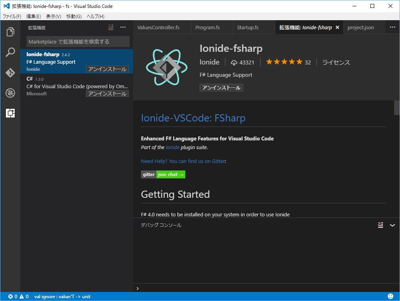Open editor tabs overflow more actions
The width and height of the screenshot is (400, 301).
(x=392, y=27)
